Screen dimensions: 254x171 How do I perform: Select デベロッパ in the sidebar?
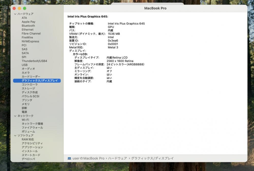coord(28,159)
